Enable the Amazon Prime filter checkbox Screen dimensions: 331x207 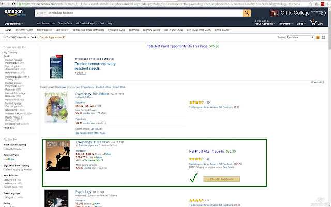pos(5,159)
